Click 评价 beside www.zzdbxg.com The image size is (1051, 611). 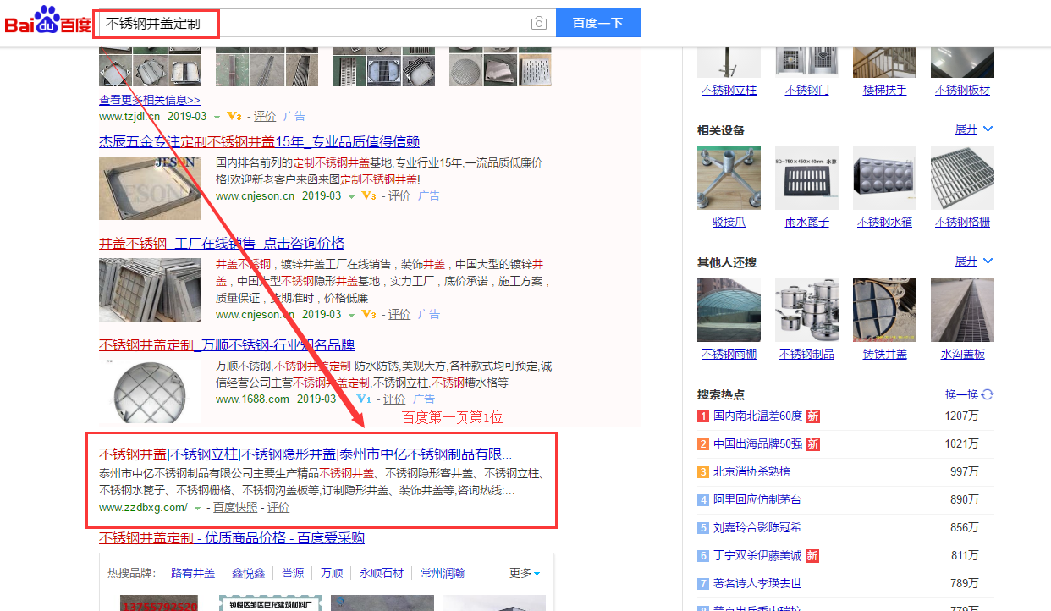pos(278,508)
